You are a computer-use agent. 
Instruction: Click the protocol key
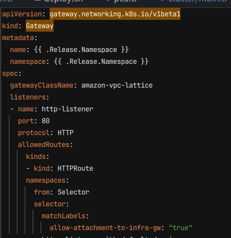pos(34,133)
